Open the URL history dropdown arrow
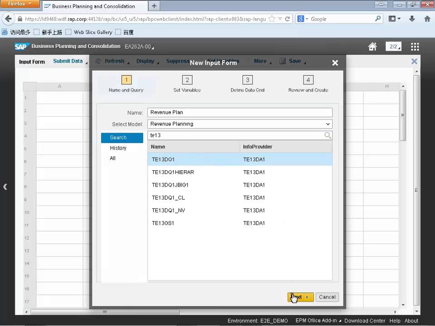This screenshot has width=435, height=326. 280,19
